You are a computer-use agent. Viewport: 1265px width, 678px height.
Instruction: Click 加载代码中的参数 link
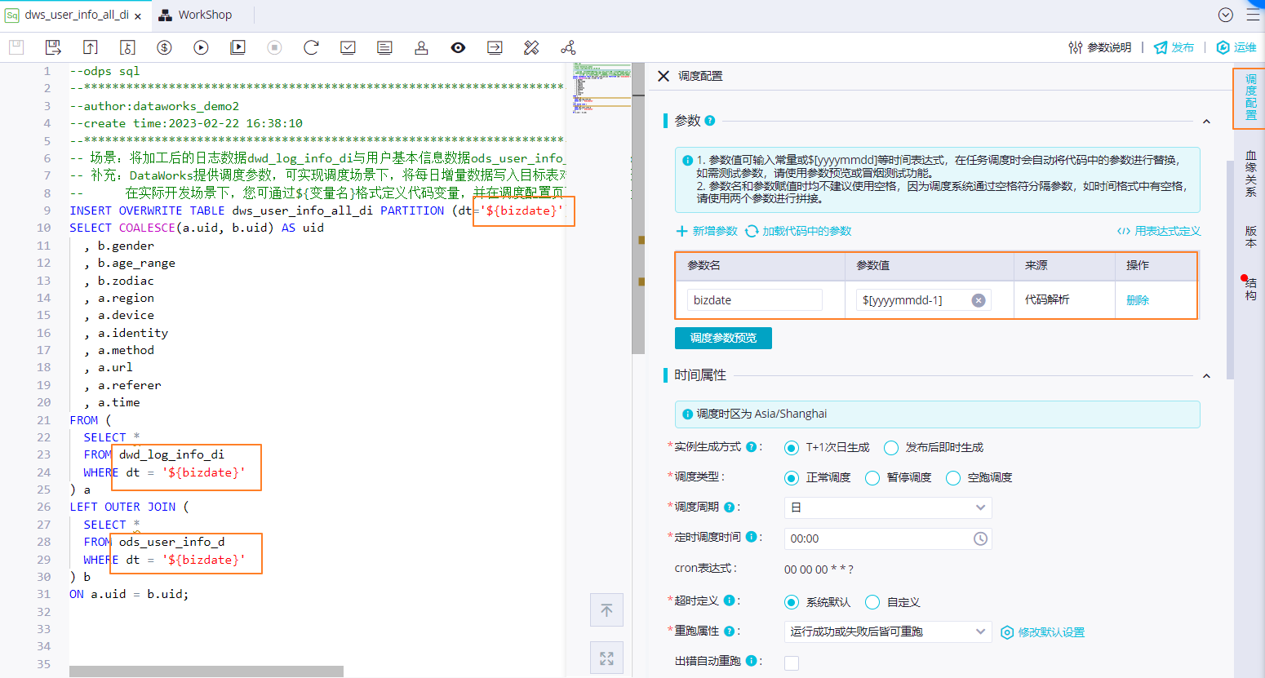coord(798,231)
